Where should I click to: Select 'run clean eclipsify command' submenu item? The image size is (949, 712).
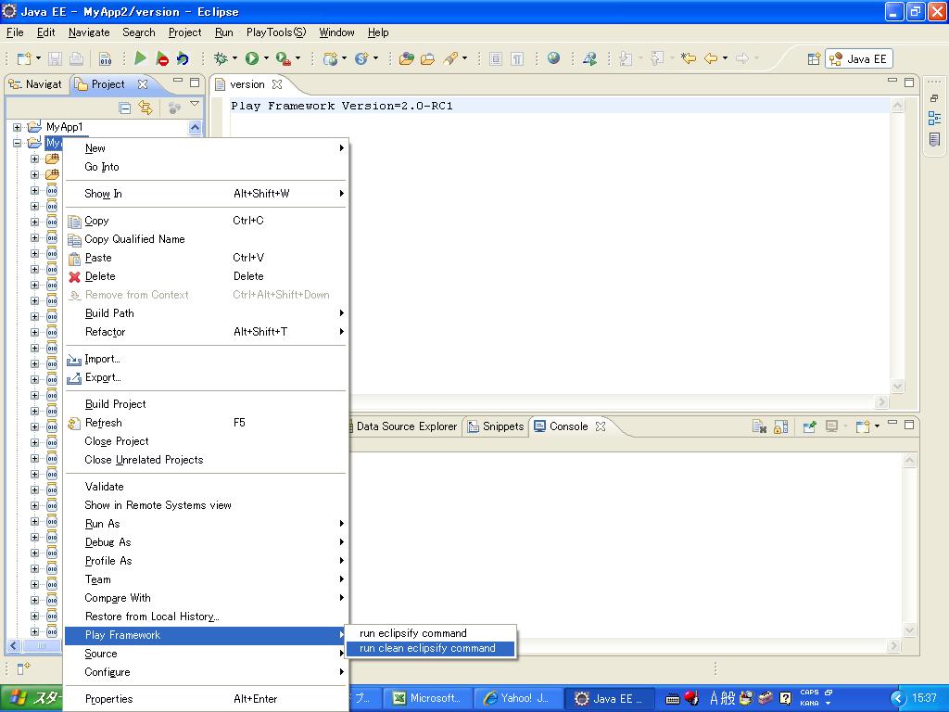(x=430, y=648)
